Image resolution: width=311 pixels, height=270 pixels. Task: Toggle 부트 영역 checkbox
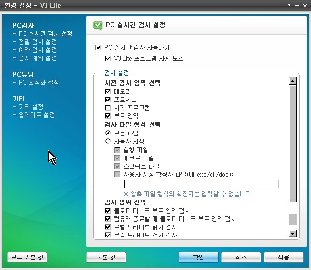click(108, 116)
